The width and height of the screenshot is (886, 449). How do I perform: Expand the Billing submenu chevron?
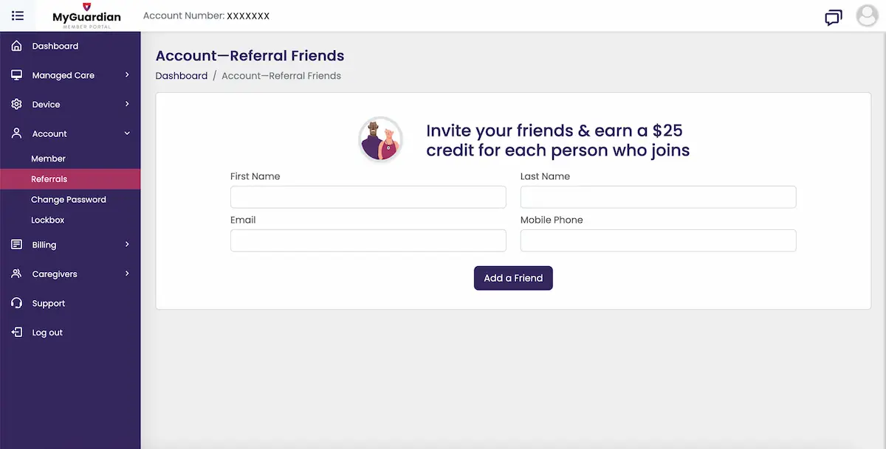pyautogui.click(x=127, y=244)
